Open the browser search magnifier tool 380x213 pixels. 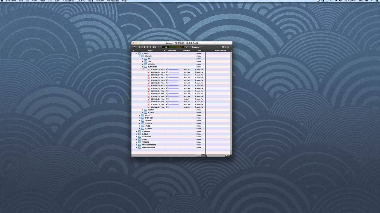click(134, 47)
